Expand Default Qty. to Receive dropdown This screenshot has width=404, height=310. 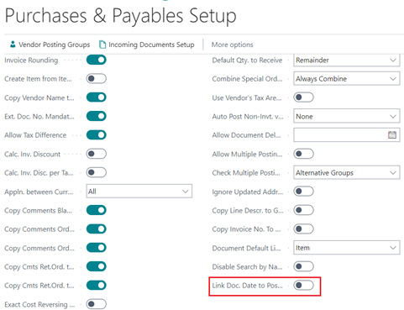tap(346, 60)
